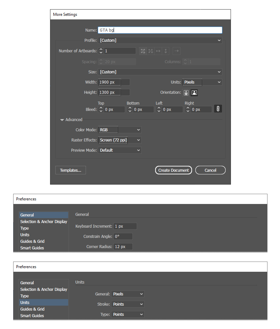Click the Name field containing GTA bg
Screen dimensions: 280x329
[160, 30]
